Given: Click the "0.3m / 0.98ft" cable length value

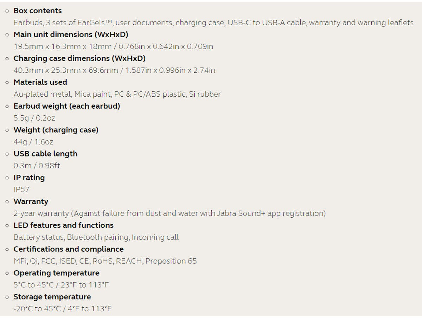Looking at the screenshot, I should [x=37, y=166].
